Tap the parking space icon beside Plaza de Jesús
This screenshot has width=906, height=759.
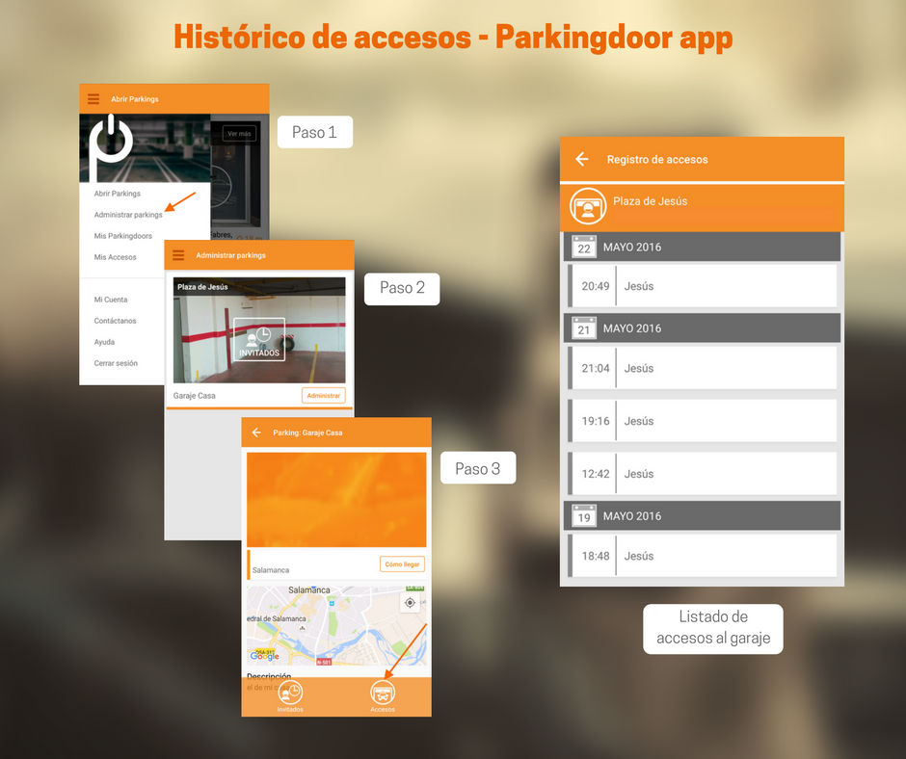(x=588, y=206)
